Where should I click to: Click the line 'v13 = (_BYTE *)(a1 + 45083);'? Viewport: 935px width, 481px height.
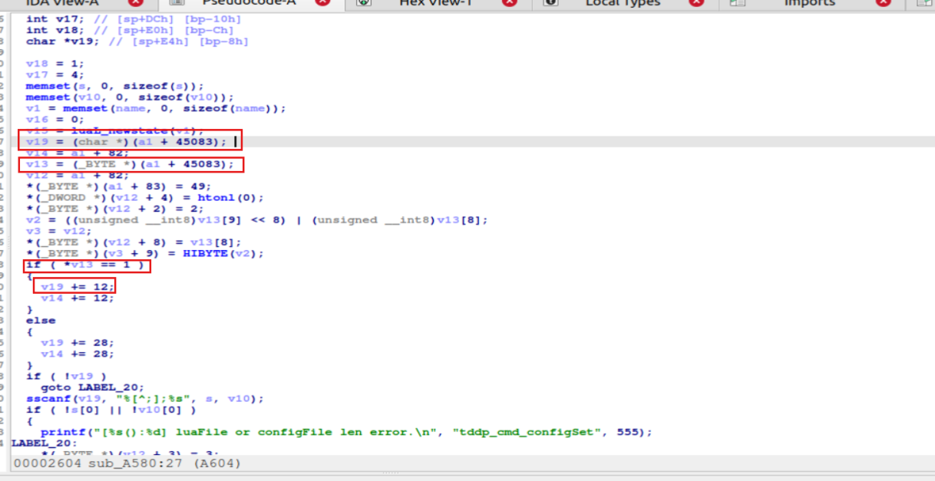[x=130, y=164]
